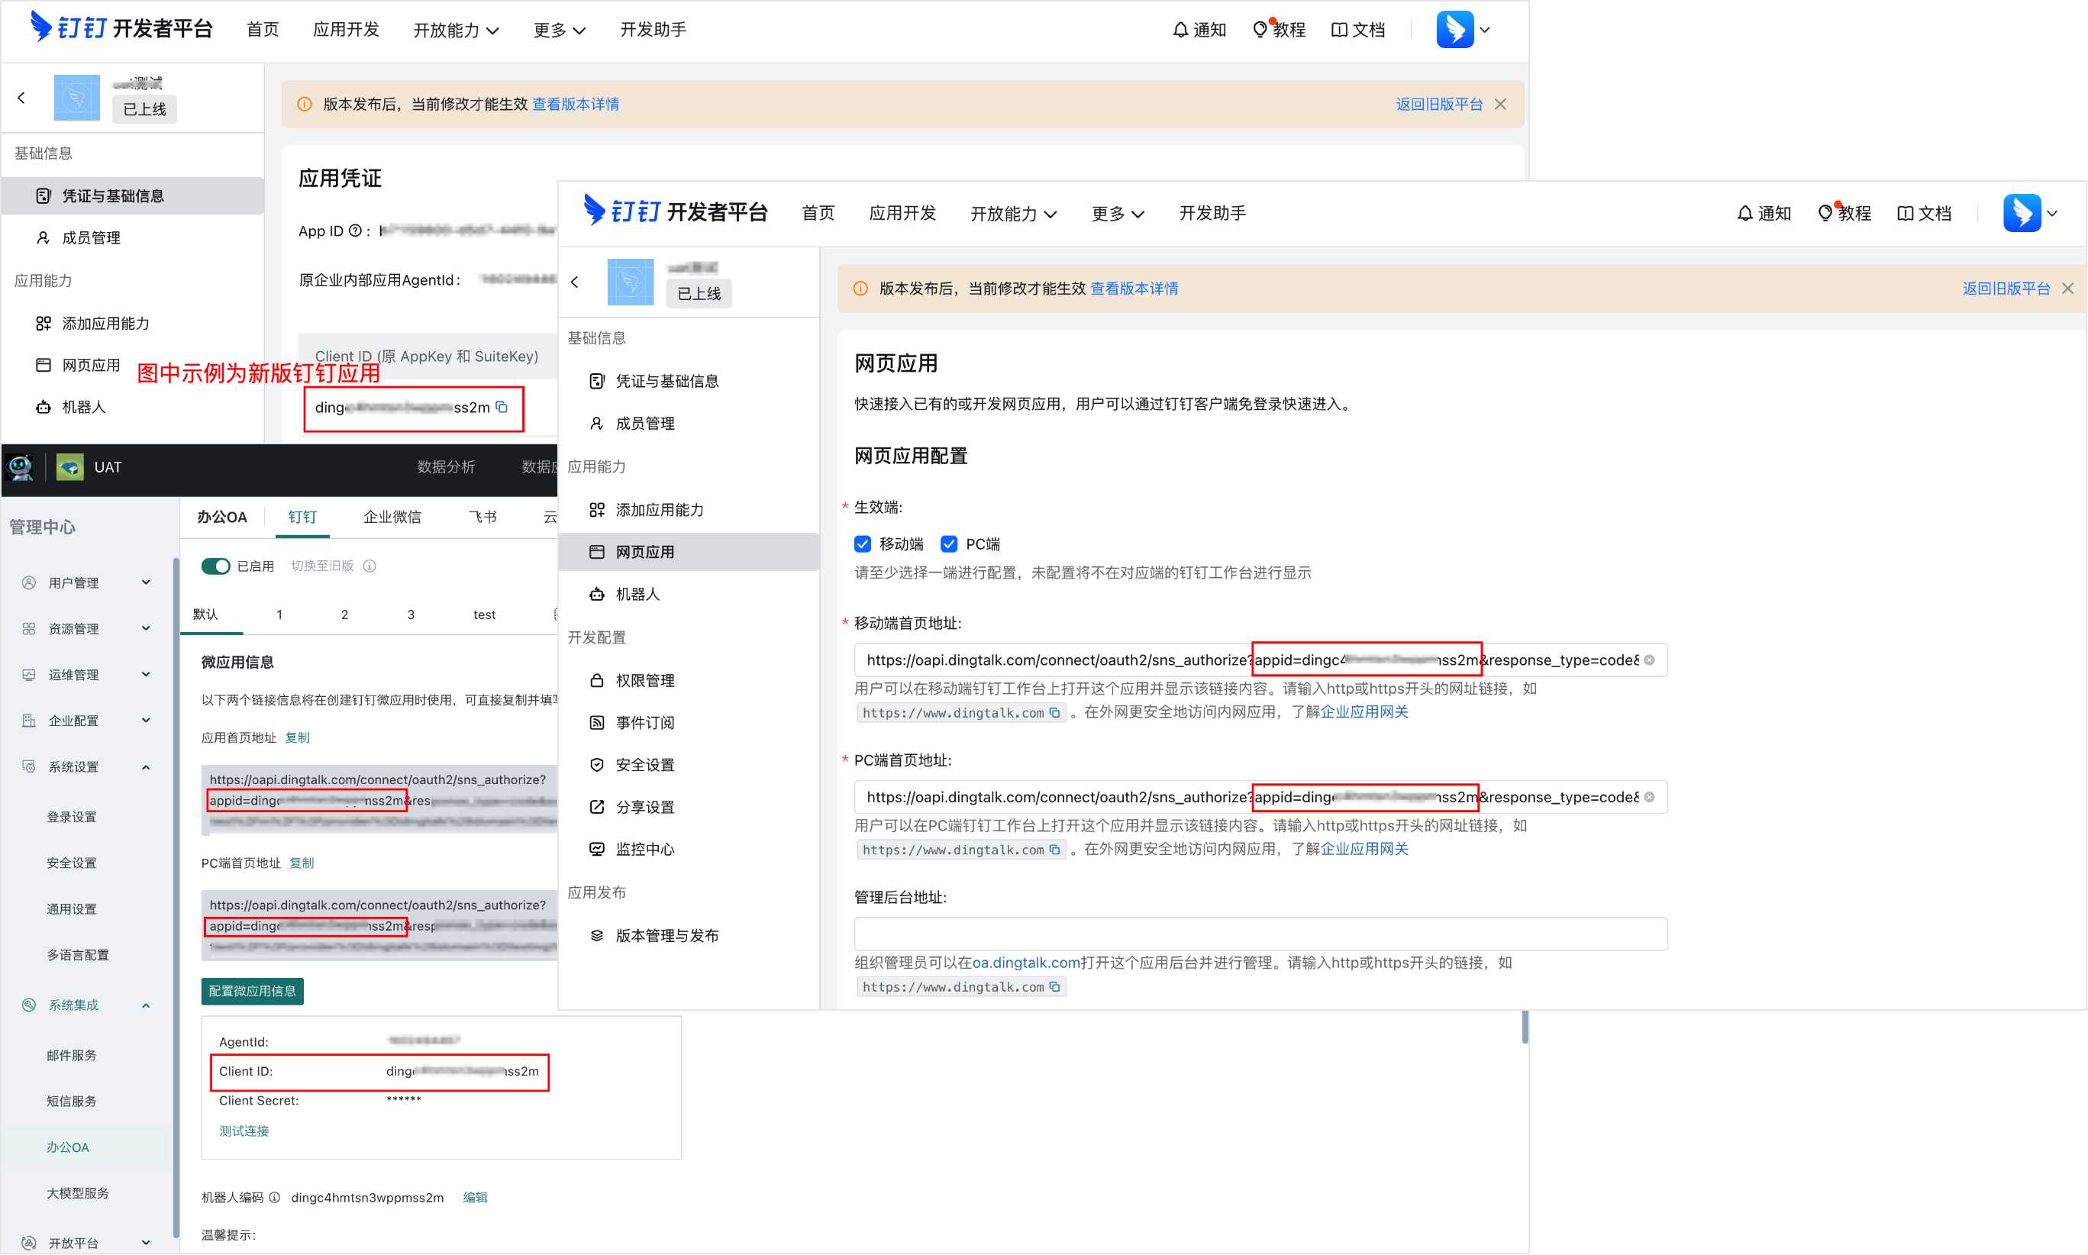Click the 测试连接 link
Image resolution: width=2088 pixels, height=1255 pixels.
pos(244,1131)
